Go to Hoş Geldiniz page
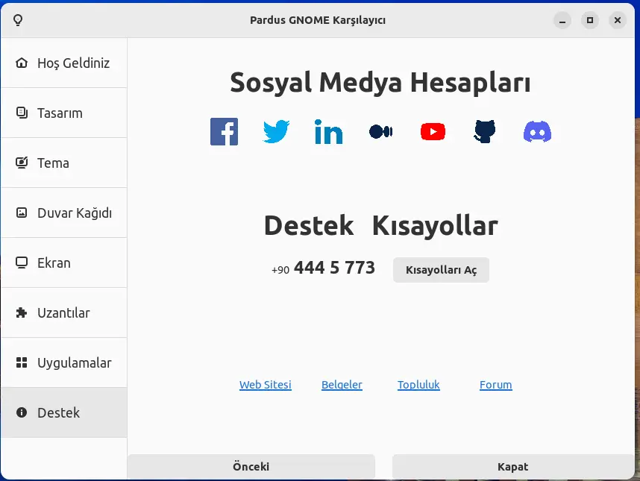The width and height of the screenshot is (640, 481). [64, 63]
